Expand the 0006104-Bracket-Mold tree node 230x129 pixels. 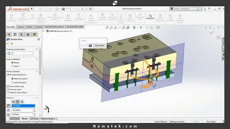(43, 31)
